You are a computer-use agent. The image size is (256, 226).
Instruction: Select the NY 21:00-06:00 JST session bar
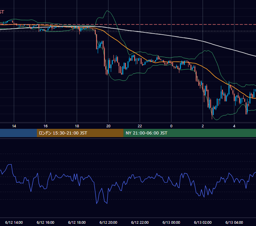click(x=189, y=133)
